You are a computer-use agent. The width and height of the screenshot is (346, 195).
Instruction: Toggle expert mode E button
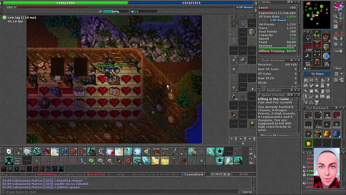342,44
